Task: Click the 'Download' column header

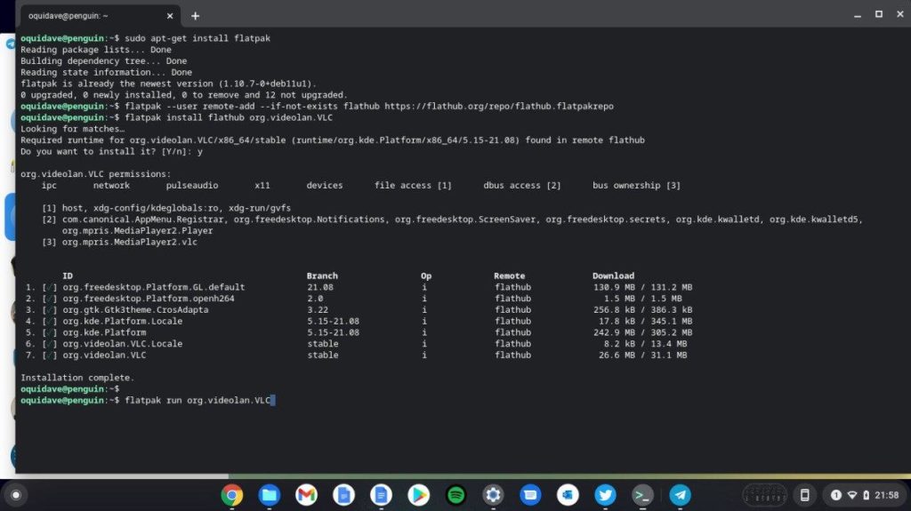Action: (x=614, y=275)
